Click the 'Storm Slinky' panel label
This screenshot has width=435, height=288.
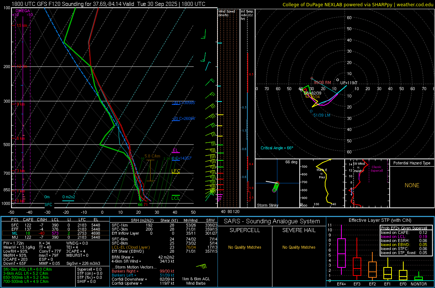pos(267,205)
